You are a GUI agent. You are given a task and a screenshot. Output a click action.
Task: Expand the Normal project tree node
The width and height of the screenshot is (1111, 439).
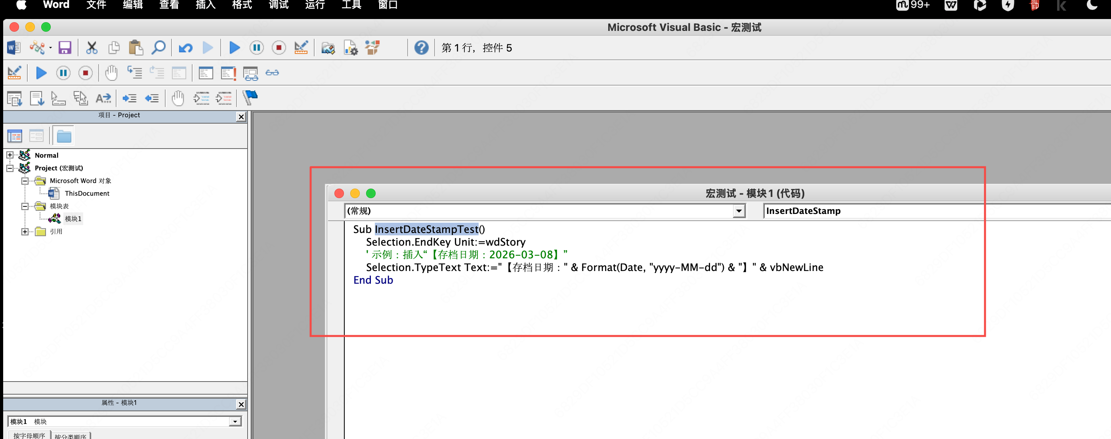[10, 155]
